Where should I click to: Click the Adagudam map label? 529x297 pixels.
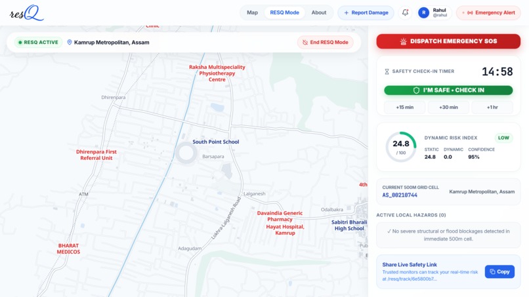click(190, 248)
